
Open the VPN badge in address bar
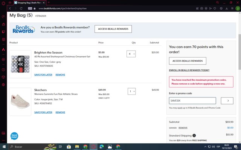pyautogui.click(x=30, y=8)
